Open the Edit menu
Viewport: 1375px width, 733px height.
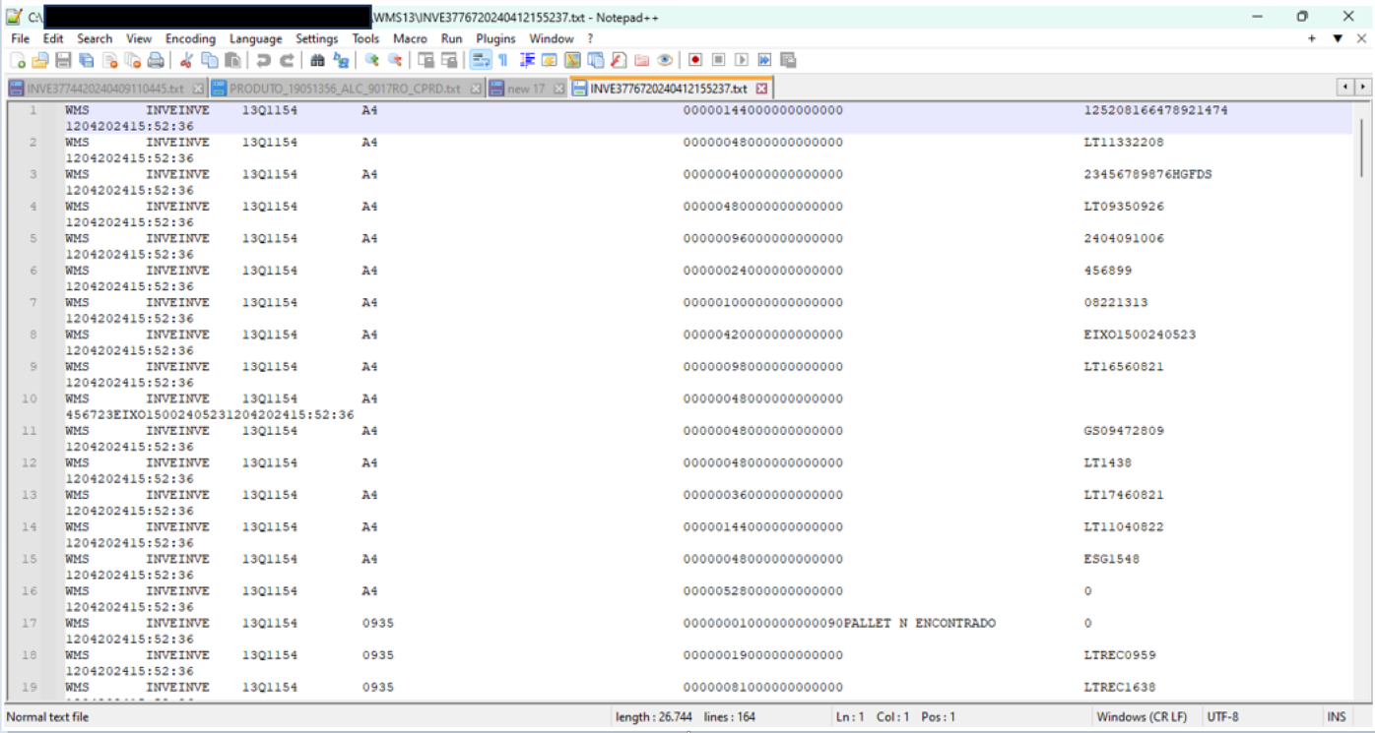coord(53,38)
